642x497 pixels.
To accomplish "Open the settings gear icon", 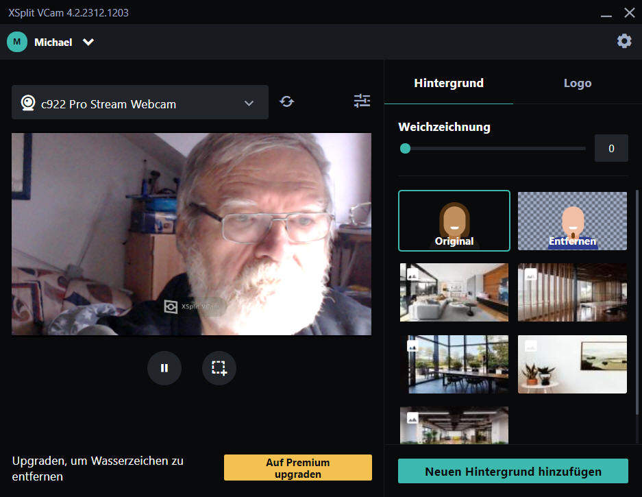I will pos(624,41).
